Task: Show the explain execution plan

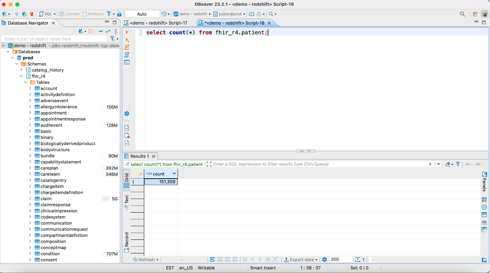Action: pos(127,55)
